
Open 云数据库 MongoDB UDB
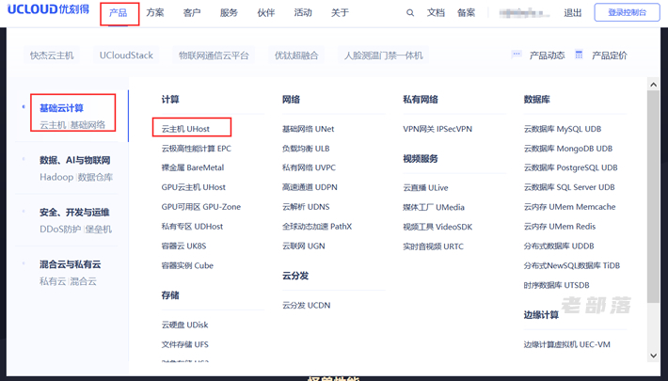pos(568,149)
